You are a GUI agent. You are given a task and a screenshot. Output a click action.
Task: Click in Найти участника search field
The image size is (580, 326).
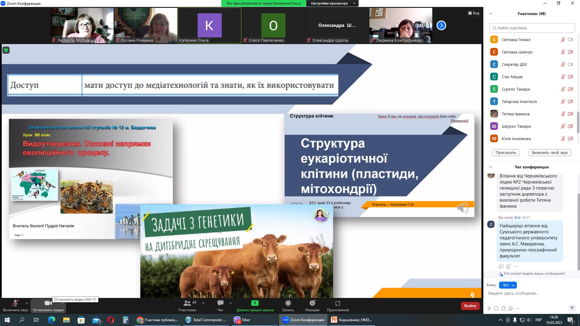(532, 28)
